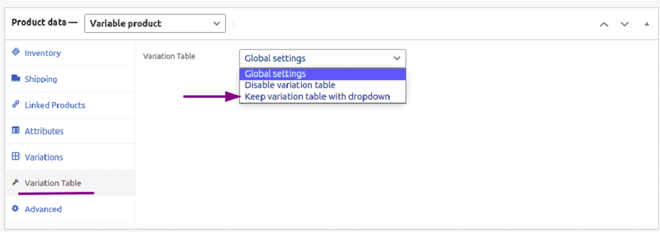The height and width of the screenshot is (232, 660).
Task: Move Product data panel up arrow
Action: pyautogui.click(x=604, y=24)
